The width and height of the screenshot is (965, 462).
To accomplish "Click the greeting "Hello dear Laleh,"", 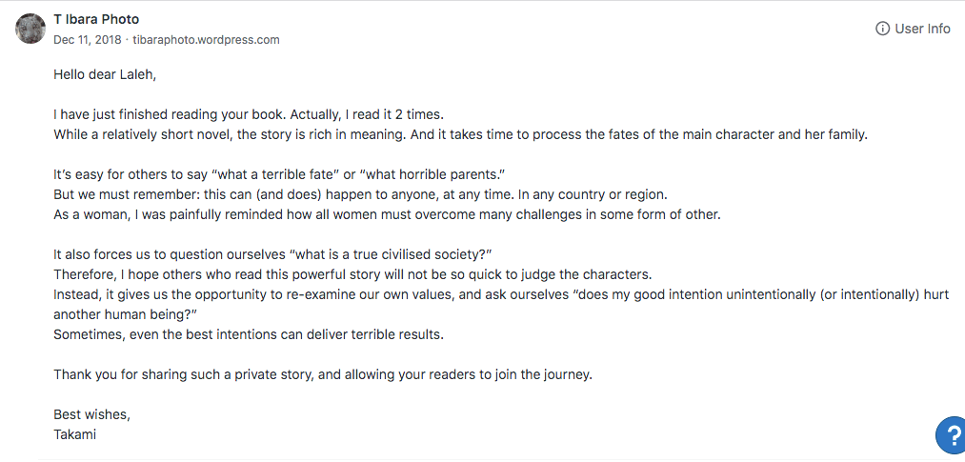I will (105, 74).
